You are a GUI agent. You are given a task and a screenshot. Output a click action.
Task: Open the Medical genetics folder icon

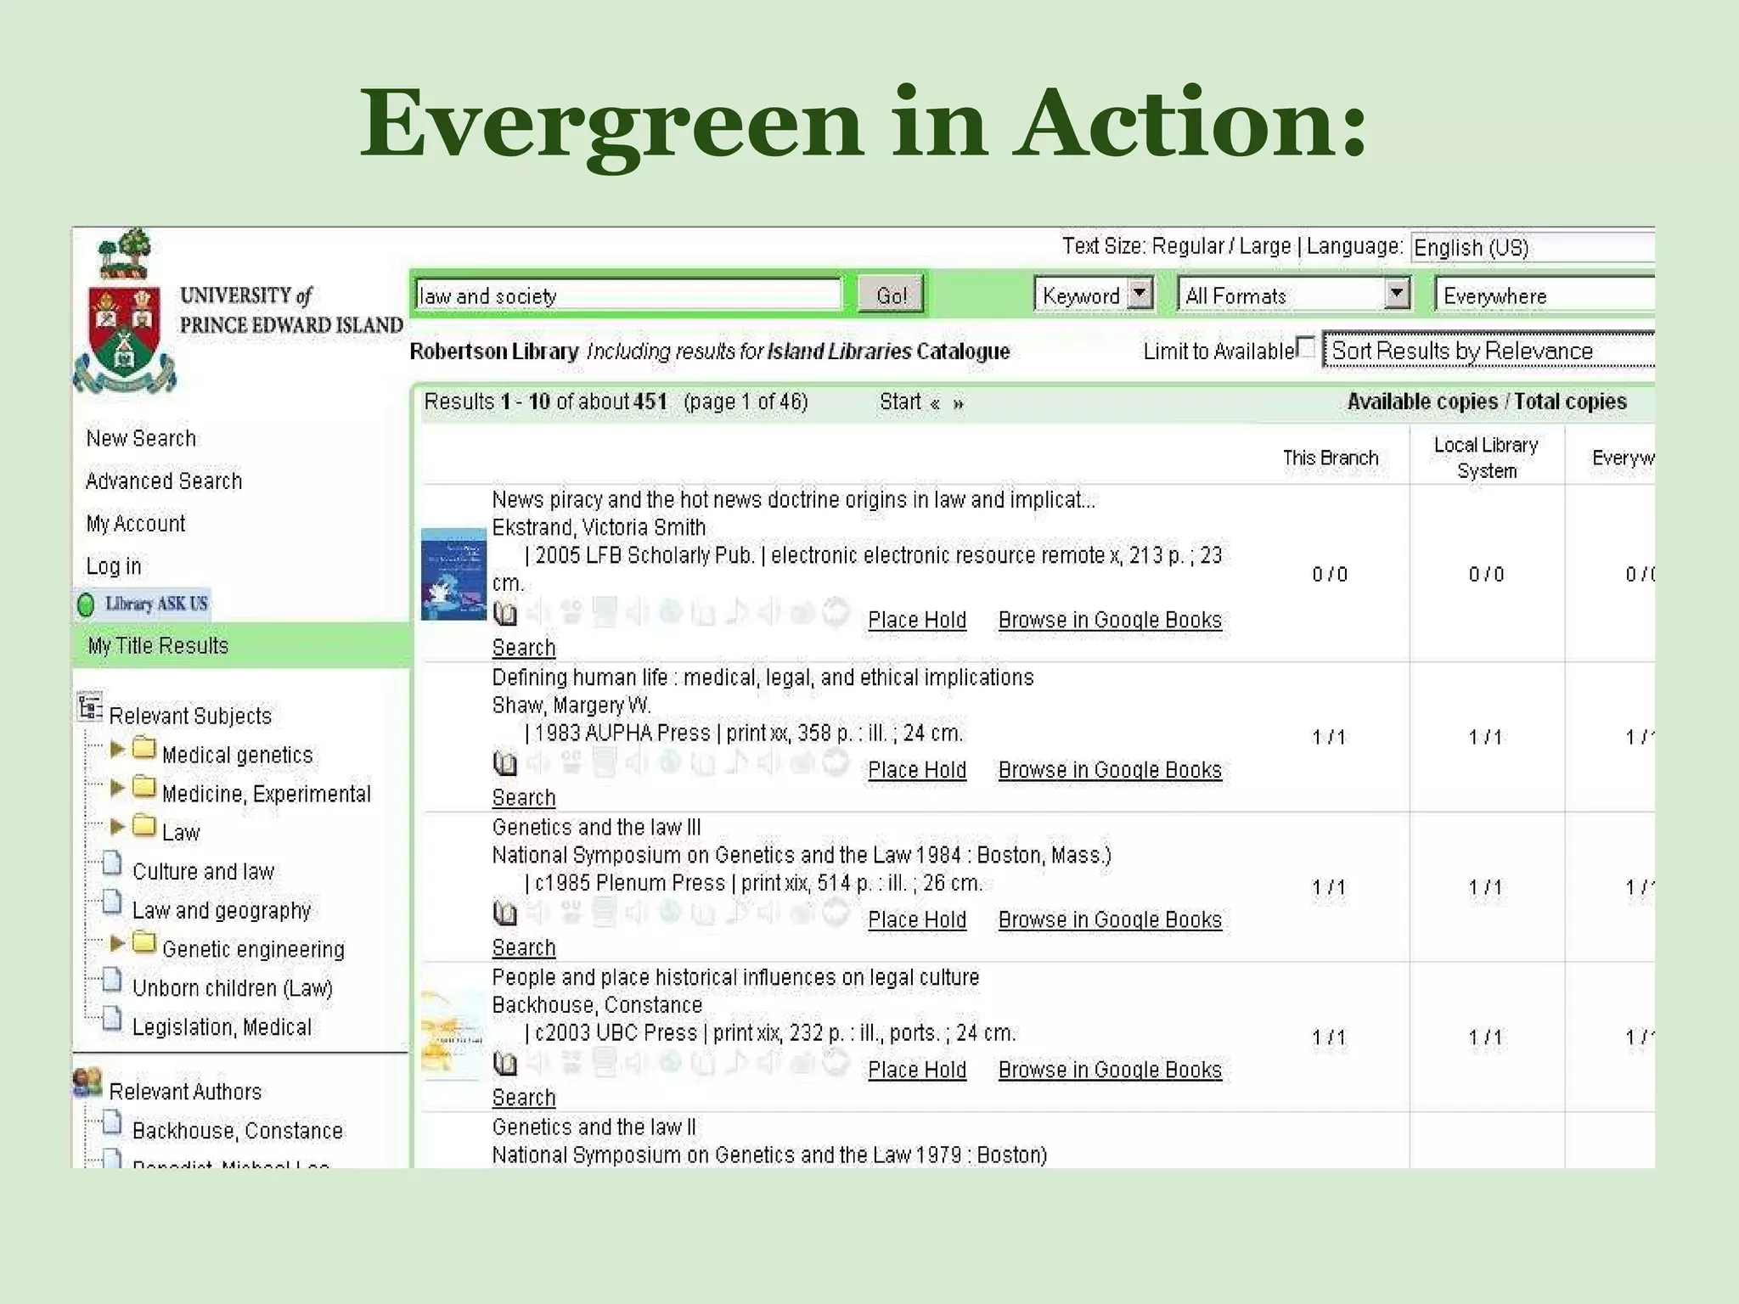click(x=144, y=749)
